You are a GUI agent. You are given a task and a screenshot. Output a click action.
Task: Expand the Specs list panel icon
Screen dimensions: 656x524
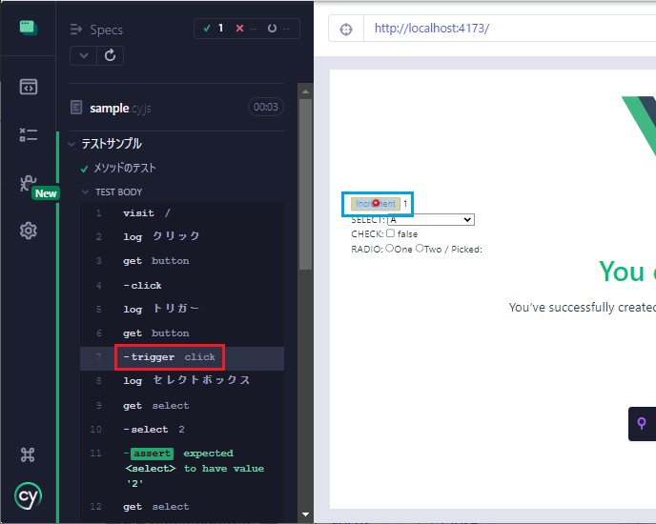tap(76, 30)
